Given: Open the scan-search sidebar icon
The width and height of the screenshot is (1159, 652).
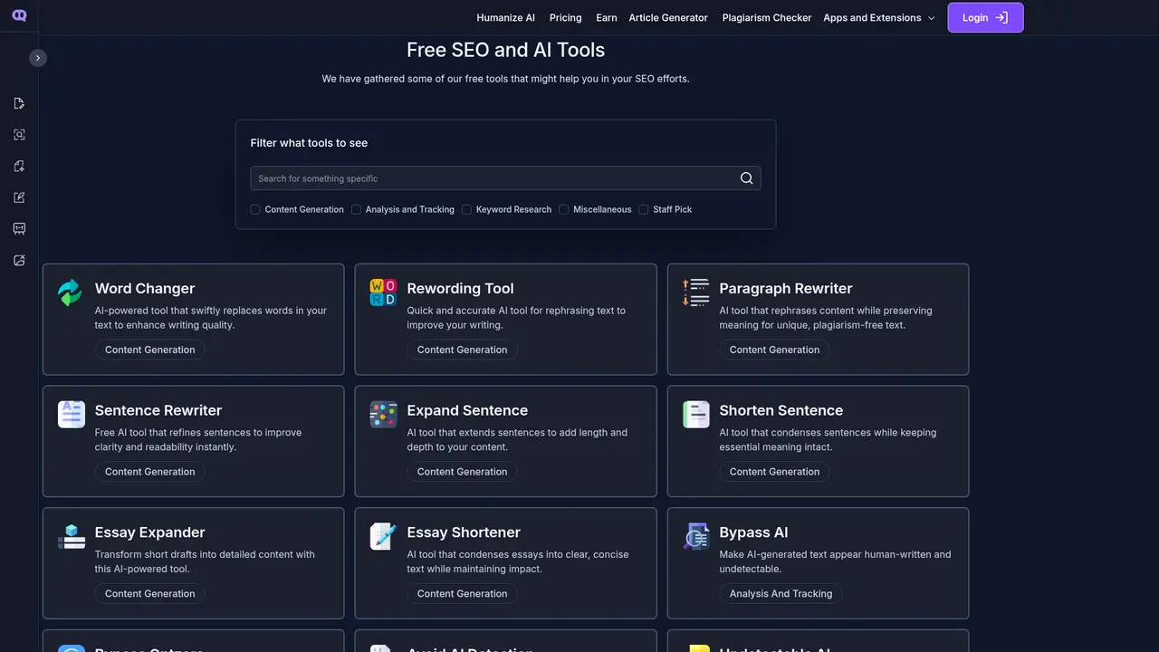Looking at the screenshot, I should pyautogui.click(x=19, y=135).
